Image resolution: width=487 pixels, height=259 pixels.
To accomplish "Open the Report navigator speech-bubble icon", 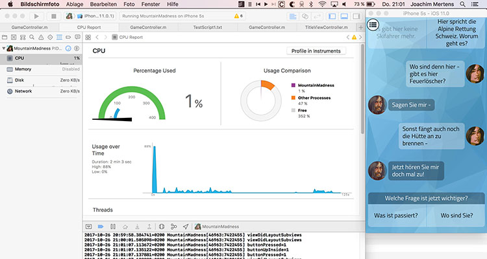I will click(77, 37).
